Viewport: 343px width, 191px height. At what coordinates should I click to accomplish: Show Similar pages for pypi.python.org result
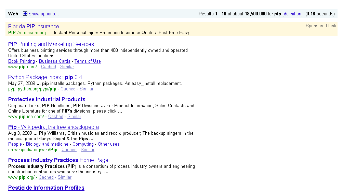(x=87, y=89)
